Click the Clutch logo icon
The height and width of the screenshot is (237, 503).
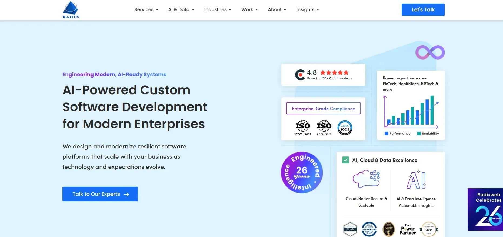300,75
